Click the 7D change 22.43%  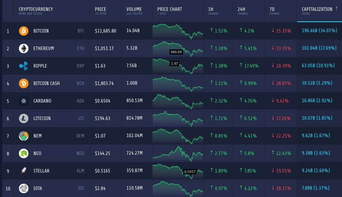pos(283,154)
